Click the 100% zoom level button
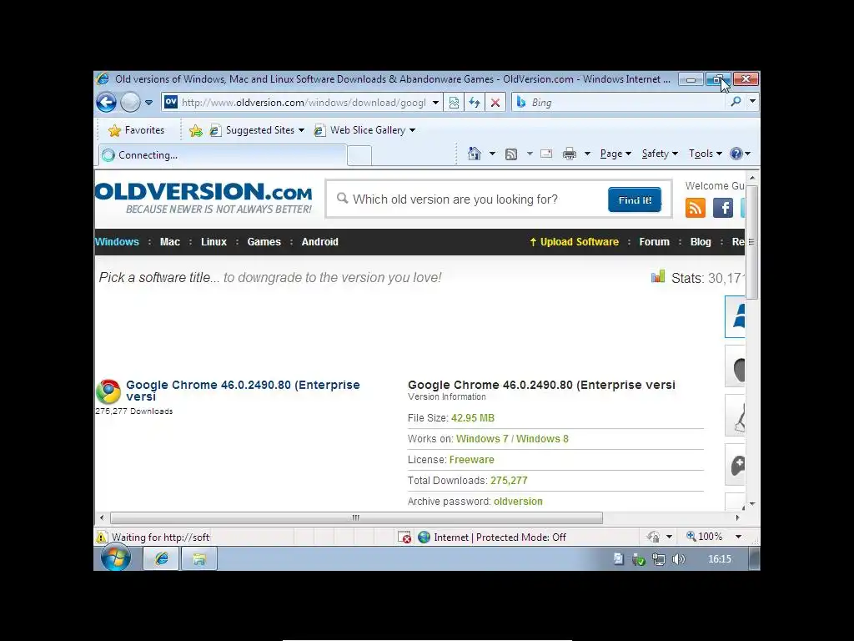This screenshot has width=854, height=641. pyautogui.click(x=704, y=537)
